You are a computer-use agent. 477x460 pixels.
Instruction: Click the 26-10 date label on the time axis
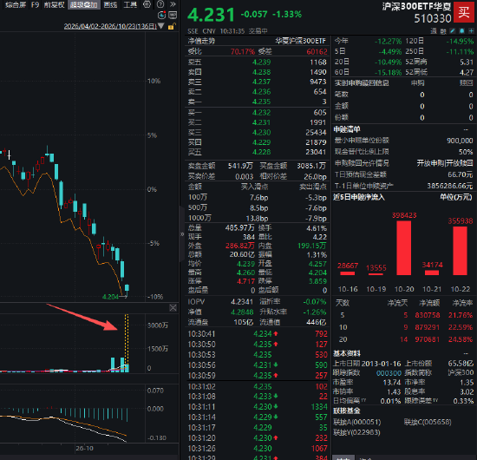coord(85,449)
